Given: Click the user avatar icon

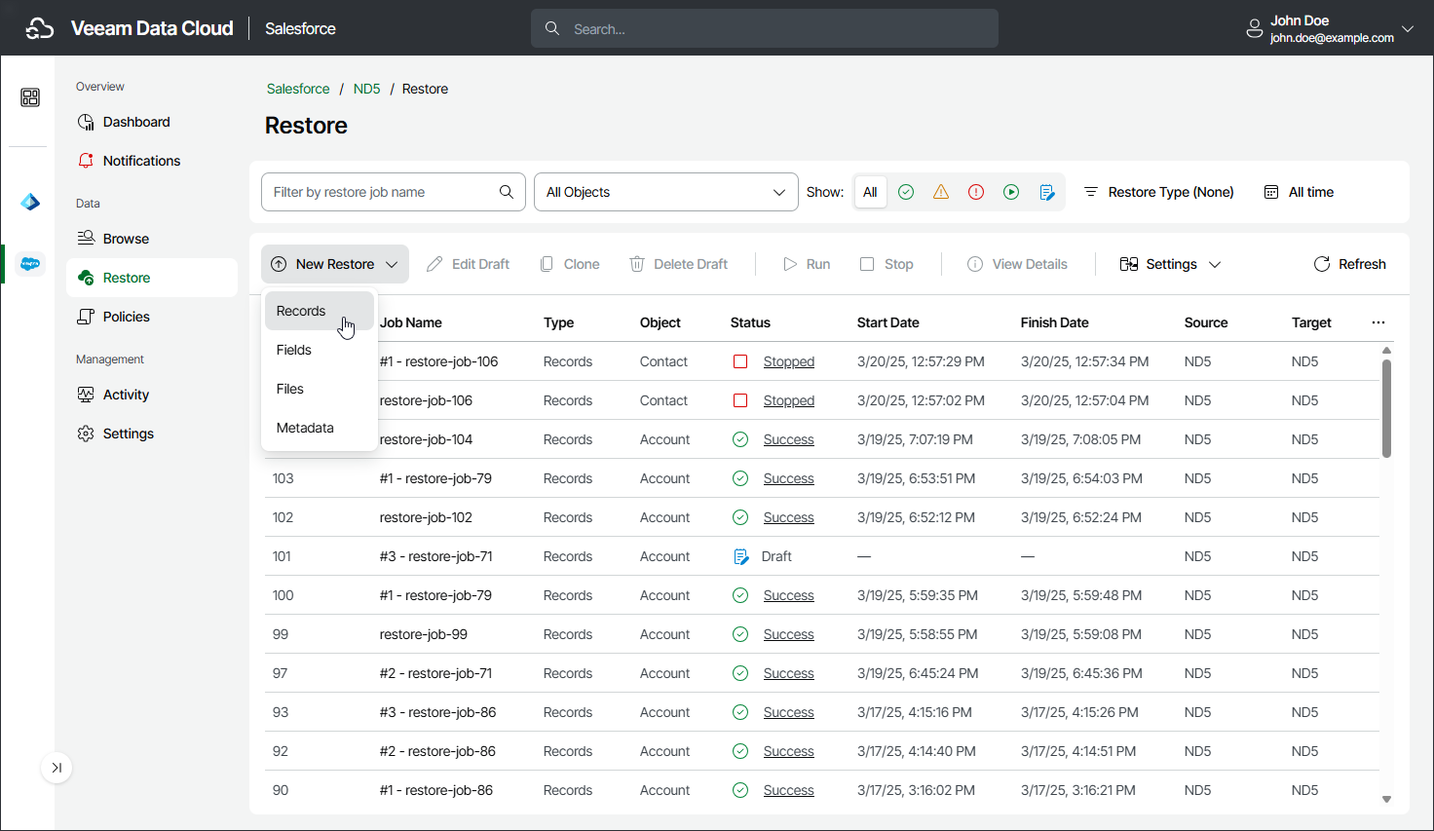Looking at the screenshot, I should (1255, 29).
